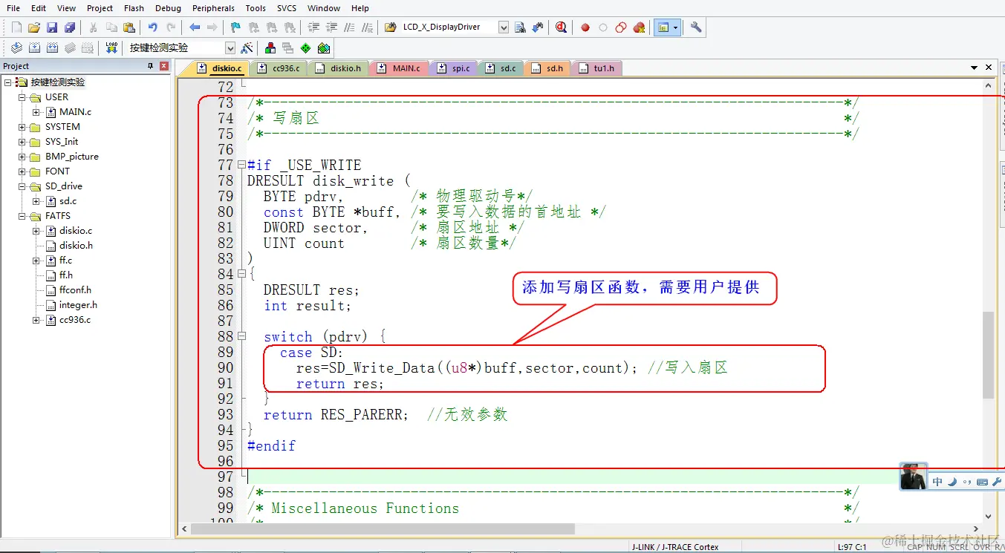Download code to flash memory
Viewport: 1005px width, 553px height.
(x=111, y=47)
